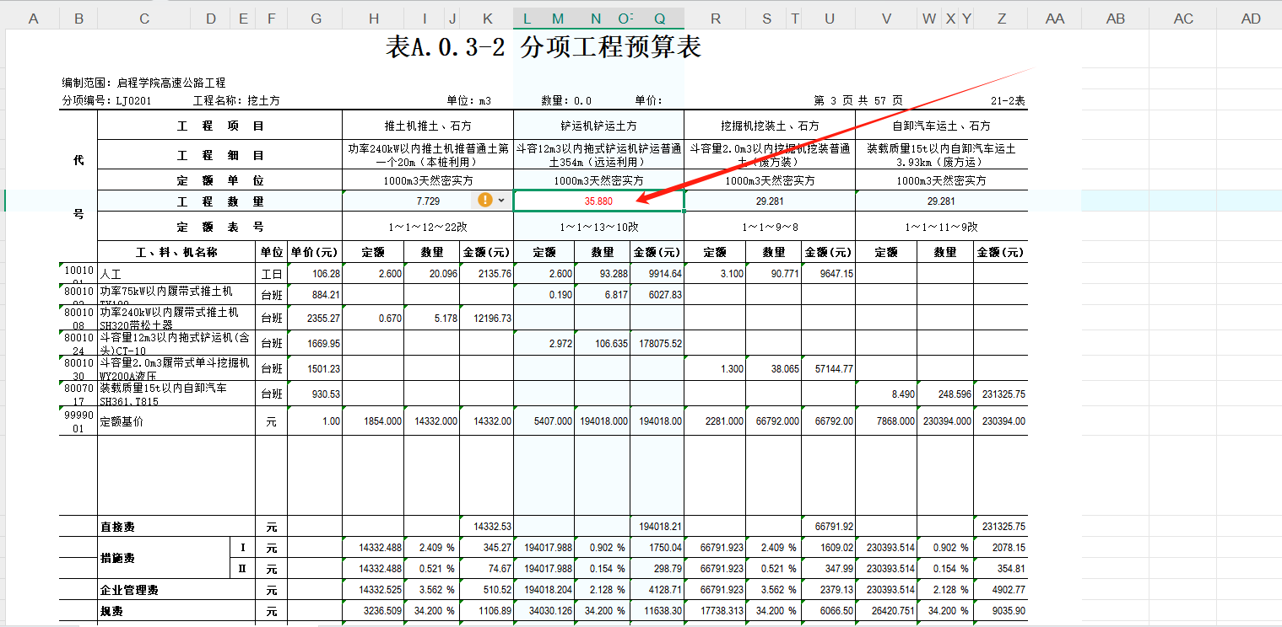Select column header L
1282x627 pixels.
pyautogui.click(x=527, y=19)
